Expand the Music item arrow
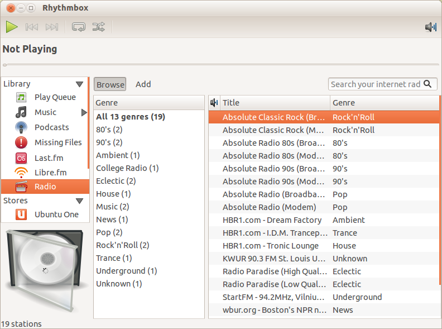Viewport: 442px width, 329px height. coord(84,112)
